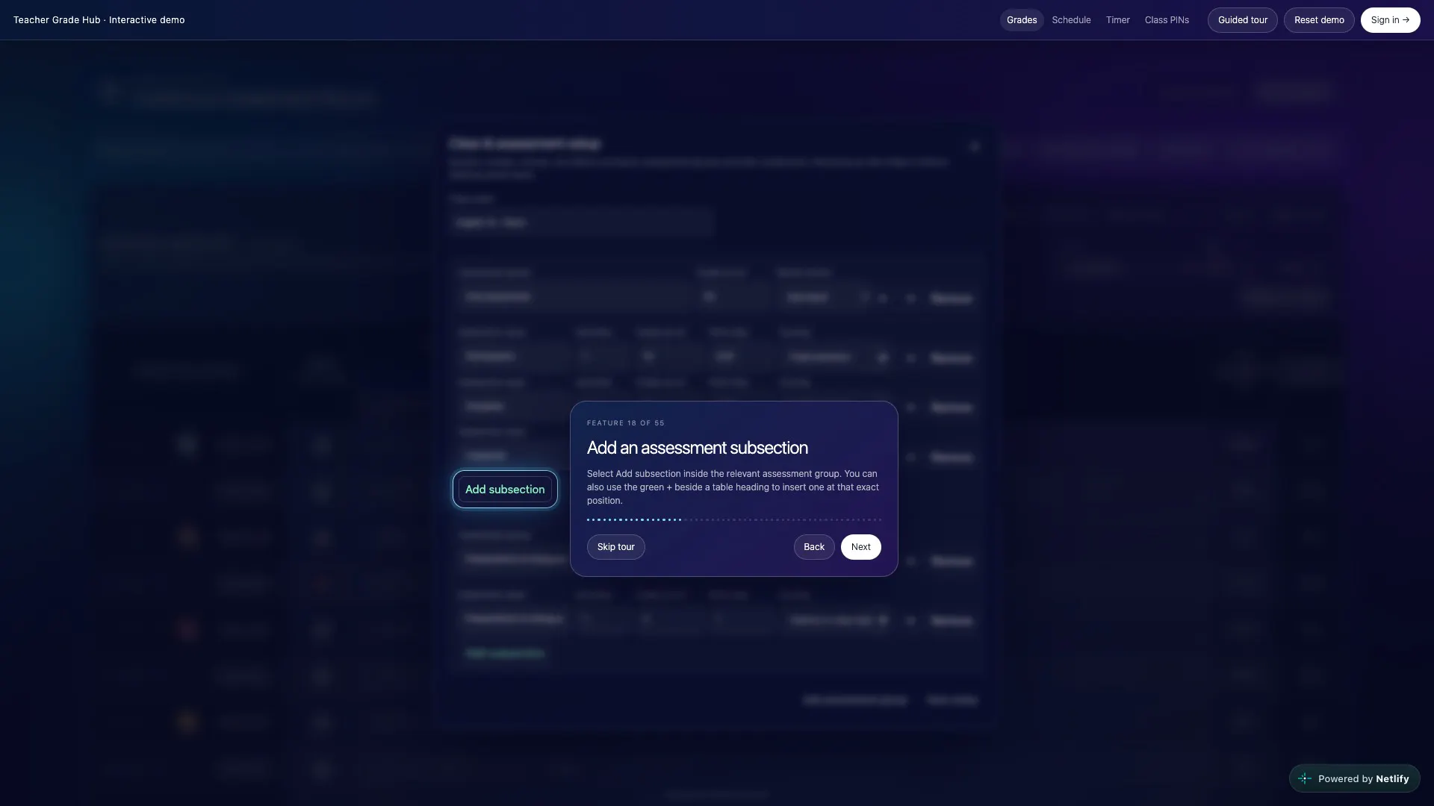Click the tour progress dots bar
The image size is (1434, 806).
click(733, 519)
